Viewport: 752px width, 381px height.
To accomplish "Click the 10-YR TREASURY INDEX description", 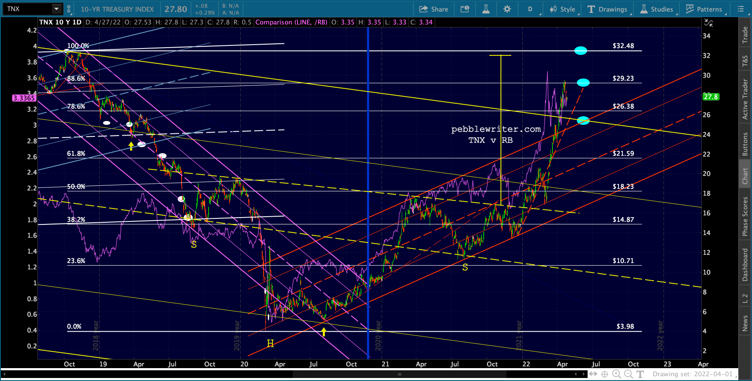I will click(117, 9).
